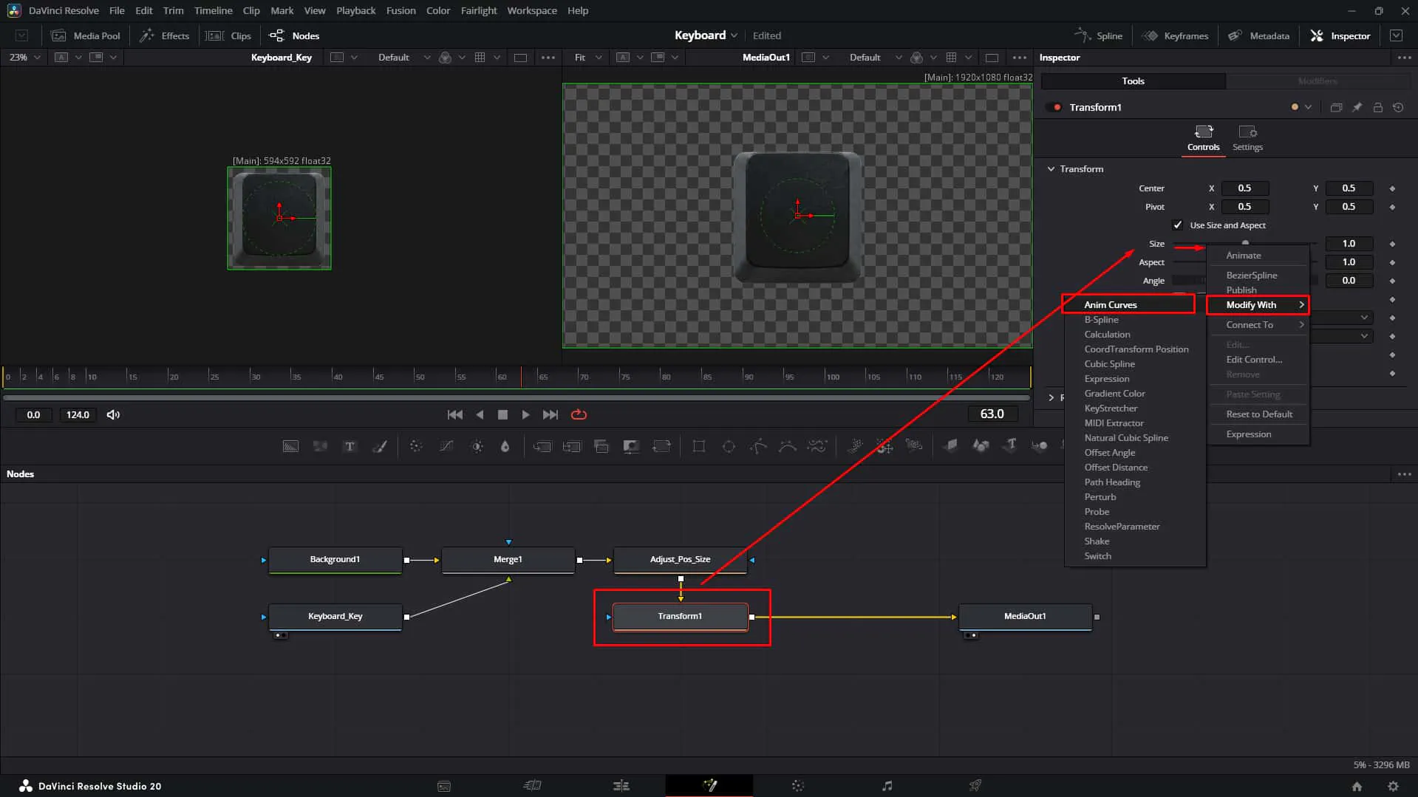Toggle keyframe for Pivot
The height and width of the screenshot is (797, 1418).
pyautogui.click(x=1392, y=207)
